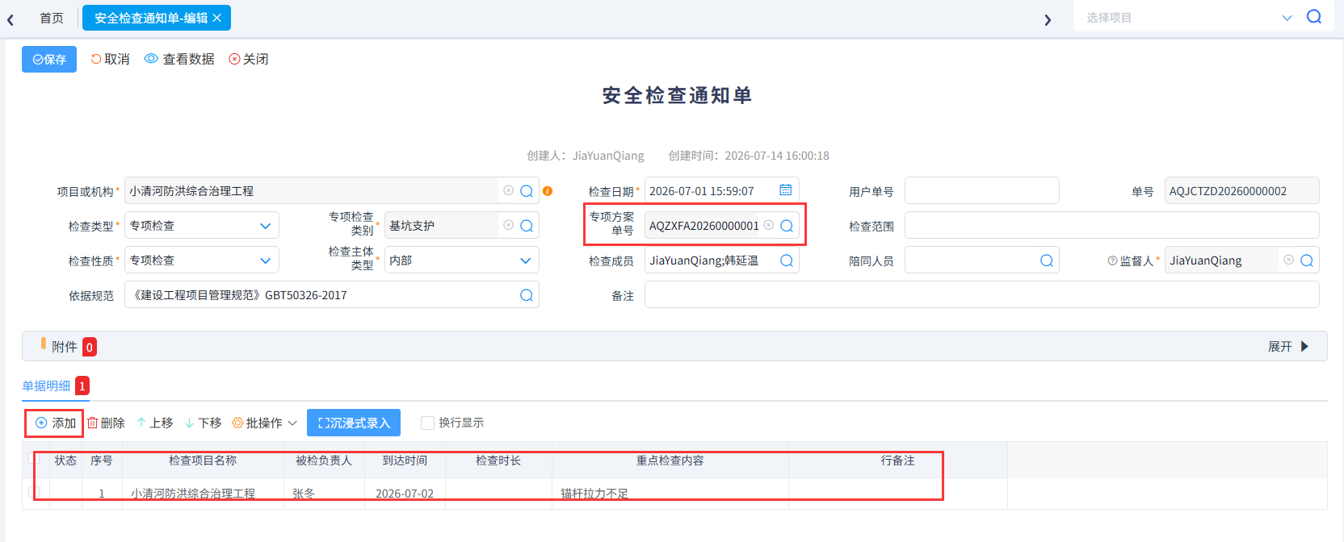Start 沉浸式录入 immersive entry
This screenshot has height=542, width=1344.
tap(354, 423)
